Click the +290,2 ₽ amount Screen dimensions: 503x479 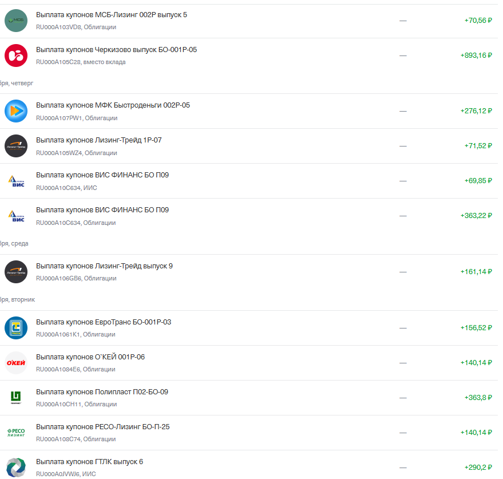point(478,468)
